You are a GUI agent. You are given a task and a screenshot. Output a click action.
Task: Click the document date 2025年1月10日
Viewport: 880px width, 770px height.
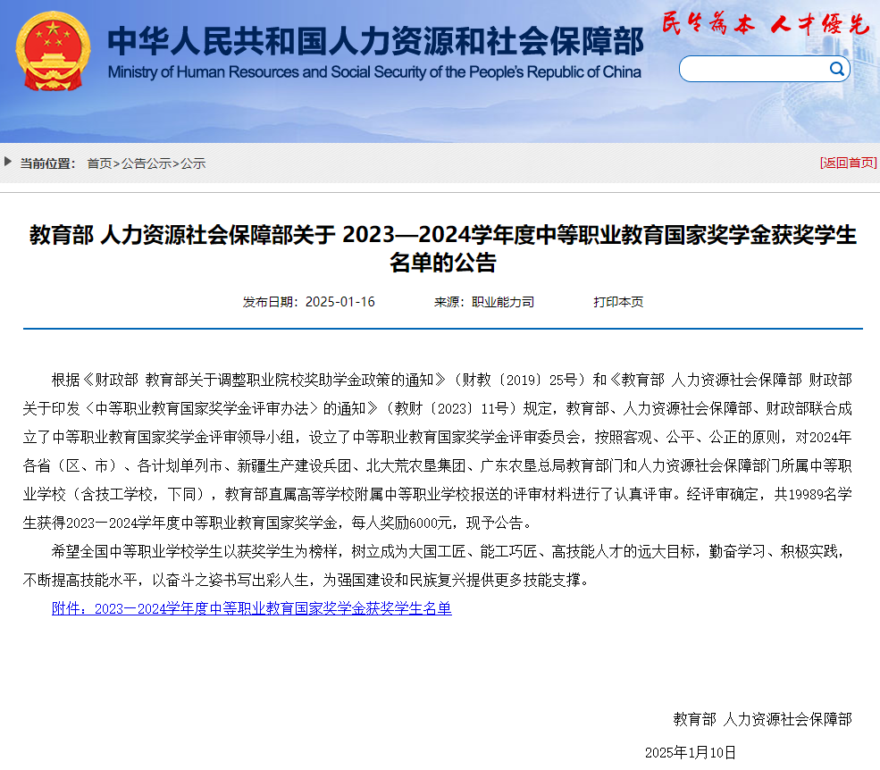(x=691, y=753)
